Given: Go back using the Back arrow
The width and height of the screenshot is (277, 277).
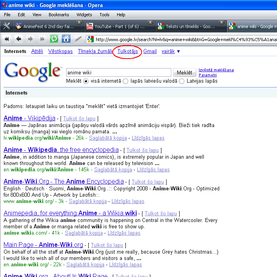Looking at the screenshot, I should 19,39.
